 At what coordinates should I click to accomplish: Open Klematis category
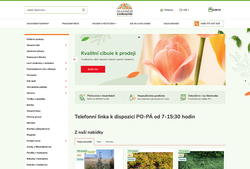pos(31,123)
